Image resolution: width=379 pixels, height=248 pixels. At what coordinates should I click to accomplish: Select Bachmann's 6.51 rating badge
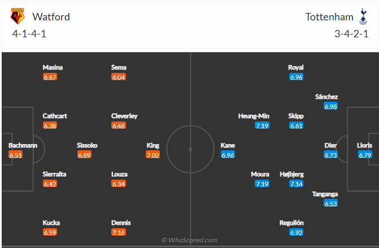click(16, 155)
